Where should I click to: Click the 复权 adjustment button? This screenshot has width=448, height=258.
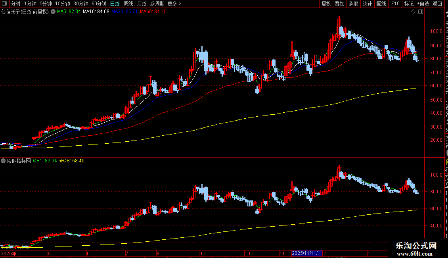[x=326, y=4]
